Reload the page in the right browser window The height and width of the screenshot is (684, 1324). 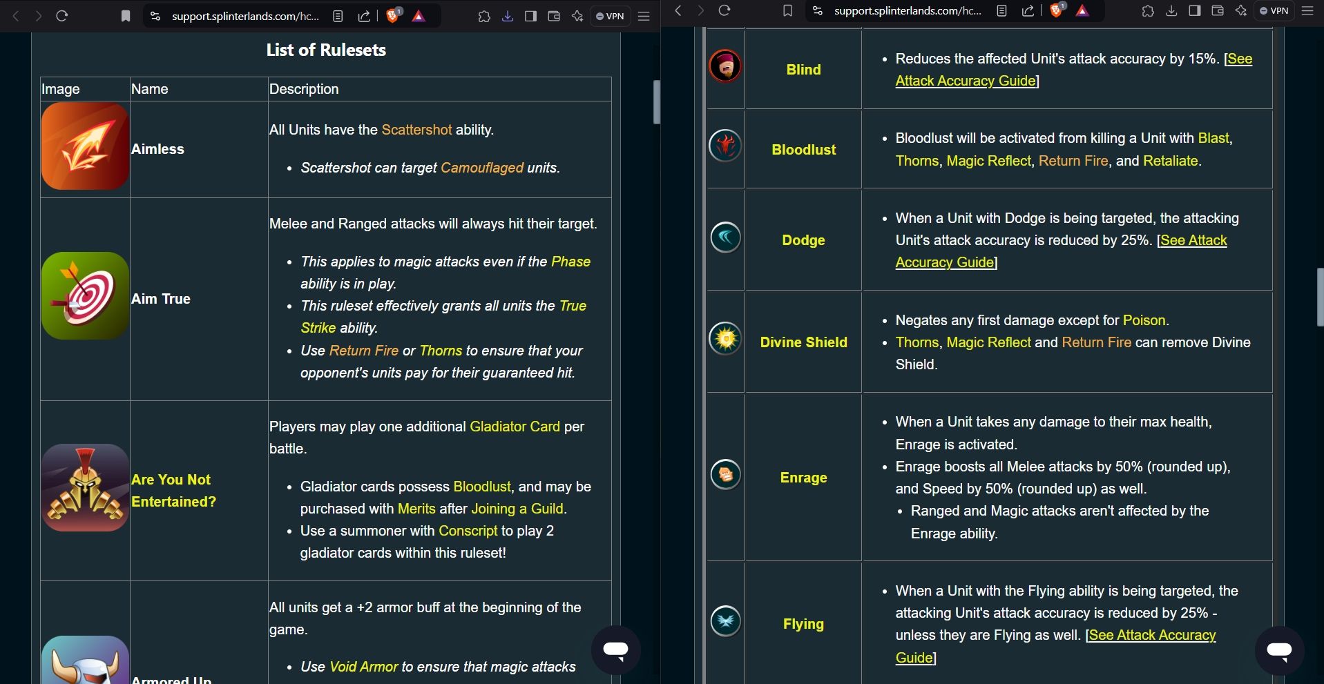725,10
